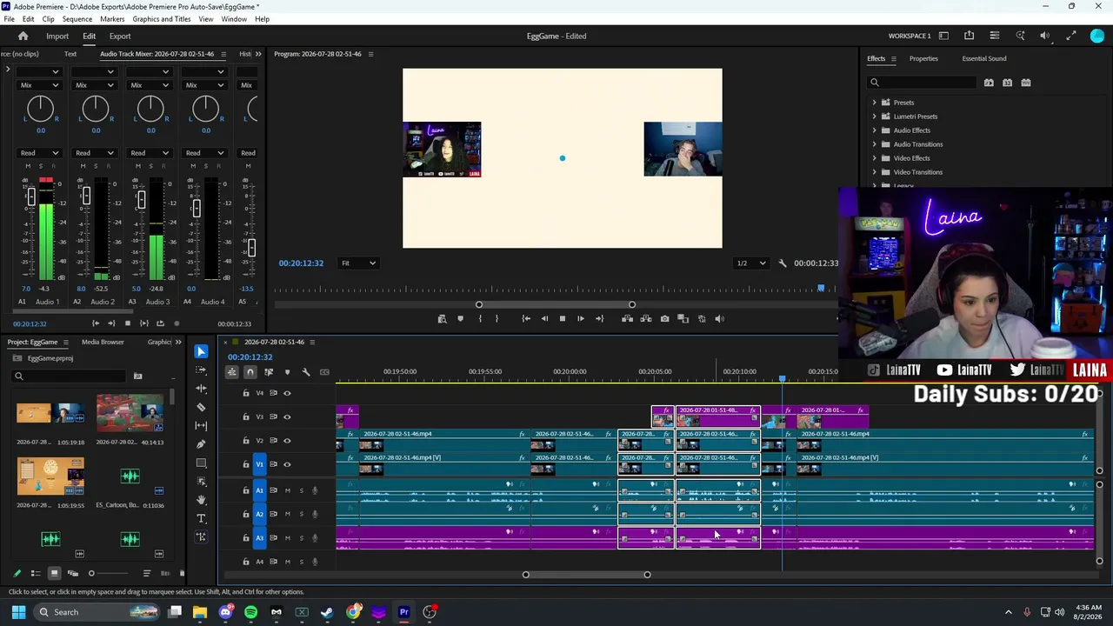Click the Extract button in Program monitor
Image resolution: width=1113 pixels, height=626 pixels.
[646, 319]
